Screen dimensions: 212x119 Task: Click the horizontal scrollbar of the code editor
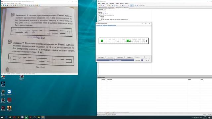click(155, 76)
